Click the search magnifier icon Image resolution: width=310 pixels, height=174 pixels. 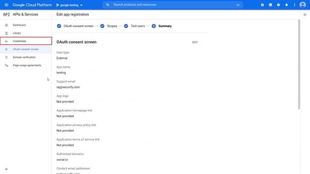[x=108, y=5]
